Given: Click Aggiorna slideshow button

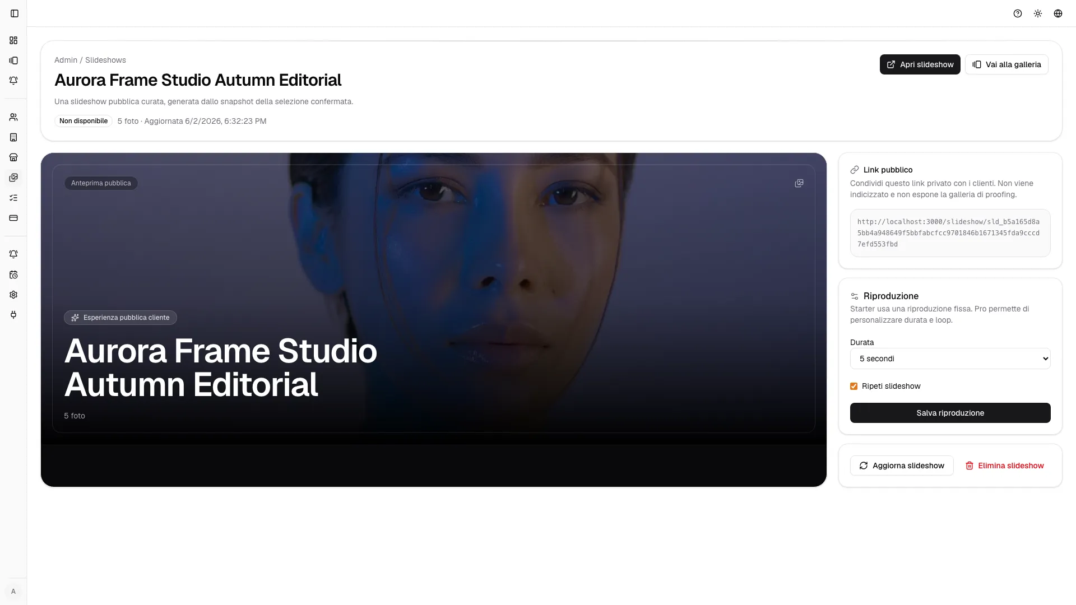Looking at the screenshot, I should point(902,466).
